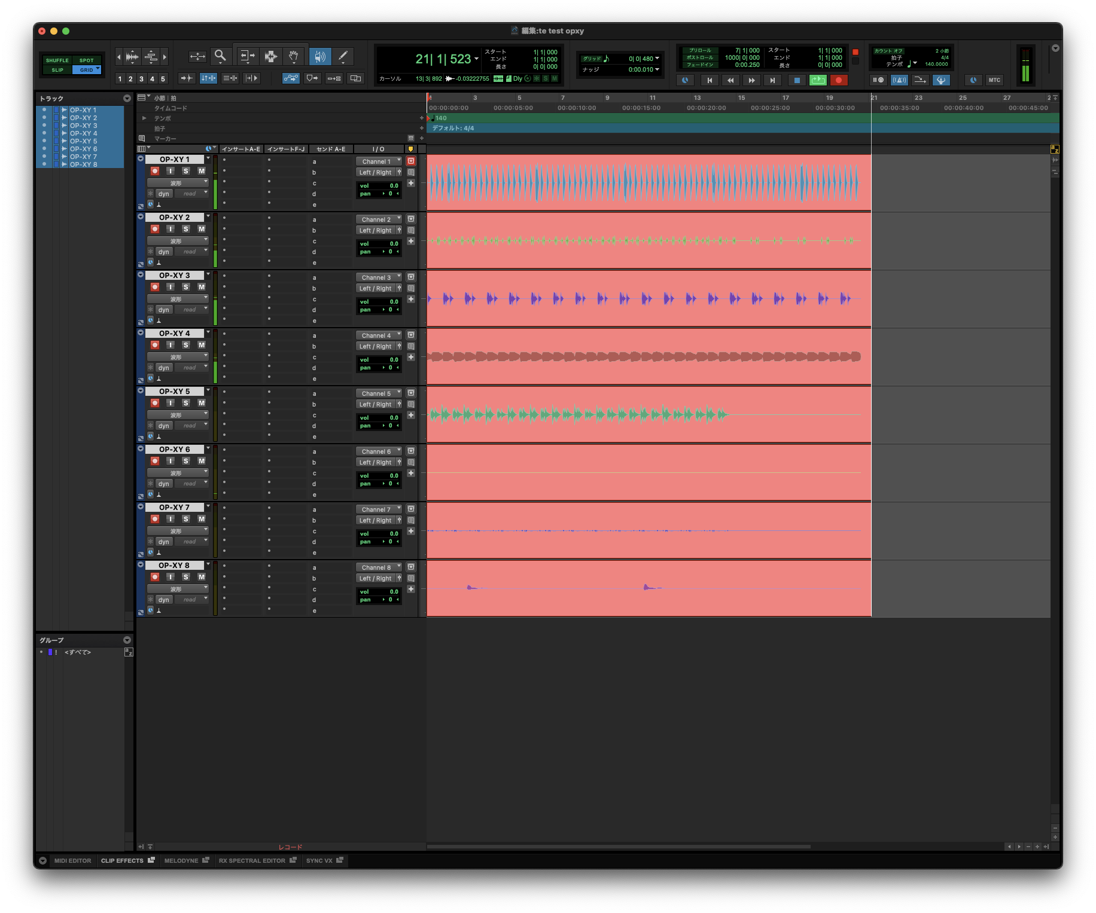Click the red record transport button
The width and height of the screenshot is (1096, 913).
(839, 80)
